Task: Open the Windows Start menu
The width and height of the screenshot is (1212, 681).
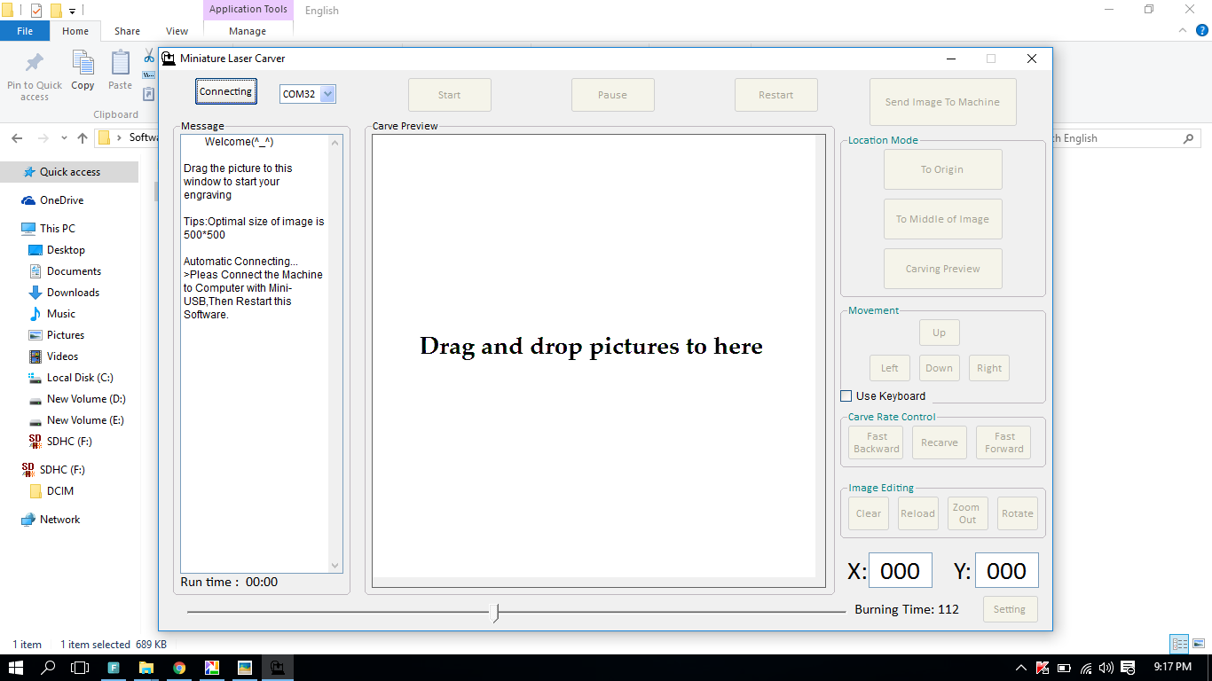Action: tap(16, 668)
